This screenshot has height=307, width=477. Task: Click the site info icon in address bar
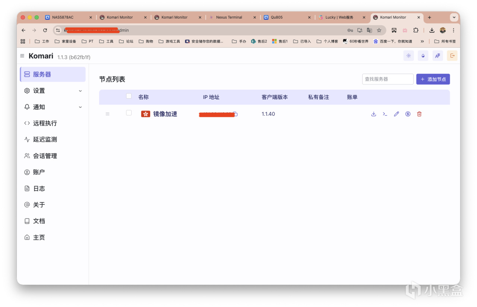tap(58, 31)
